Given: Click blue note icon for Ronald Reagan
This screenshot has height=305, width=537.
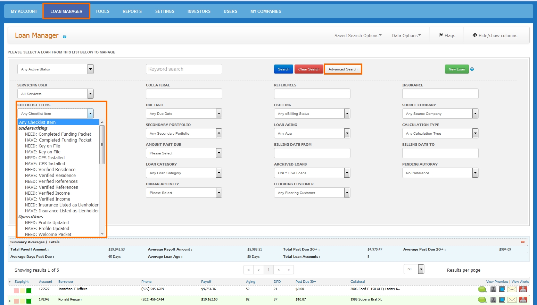Looking at the screenshot, I should coord(502,300).
